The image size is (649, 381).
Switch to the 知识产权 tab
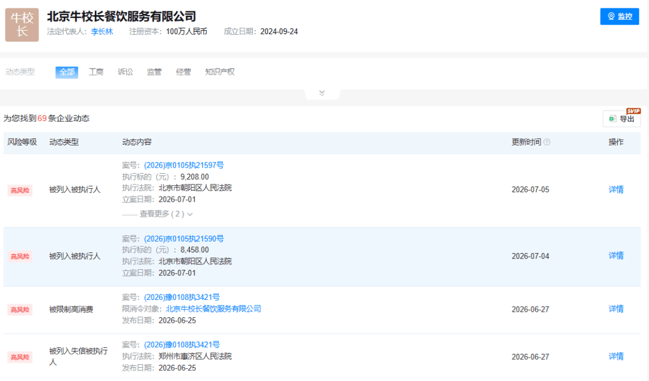[x=220, y=72]
